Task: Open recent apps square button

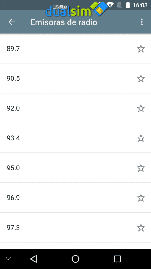Action: click(x=118, y=259)
